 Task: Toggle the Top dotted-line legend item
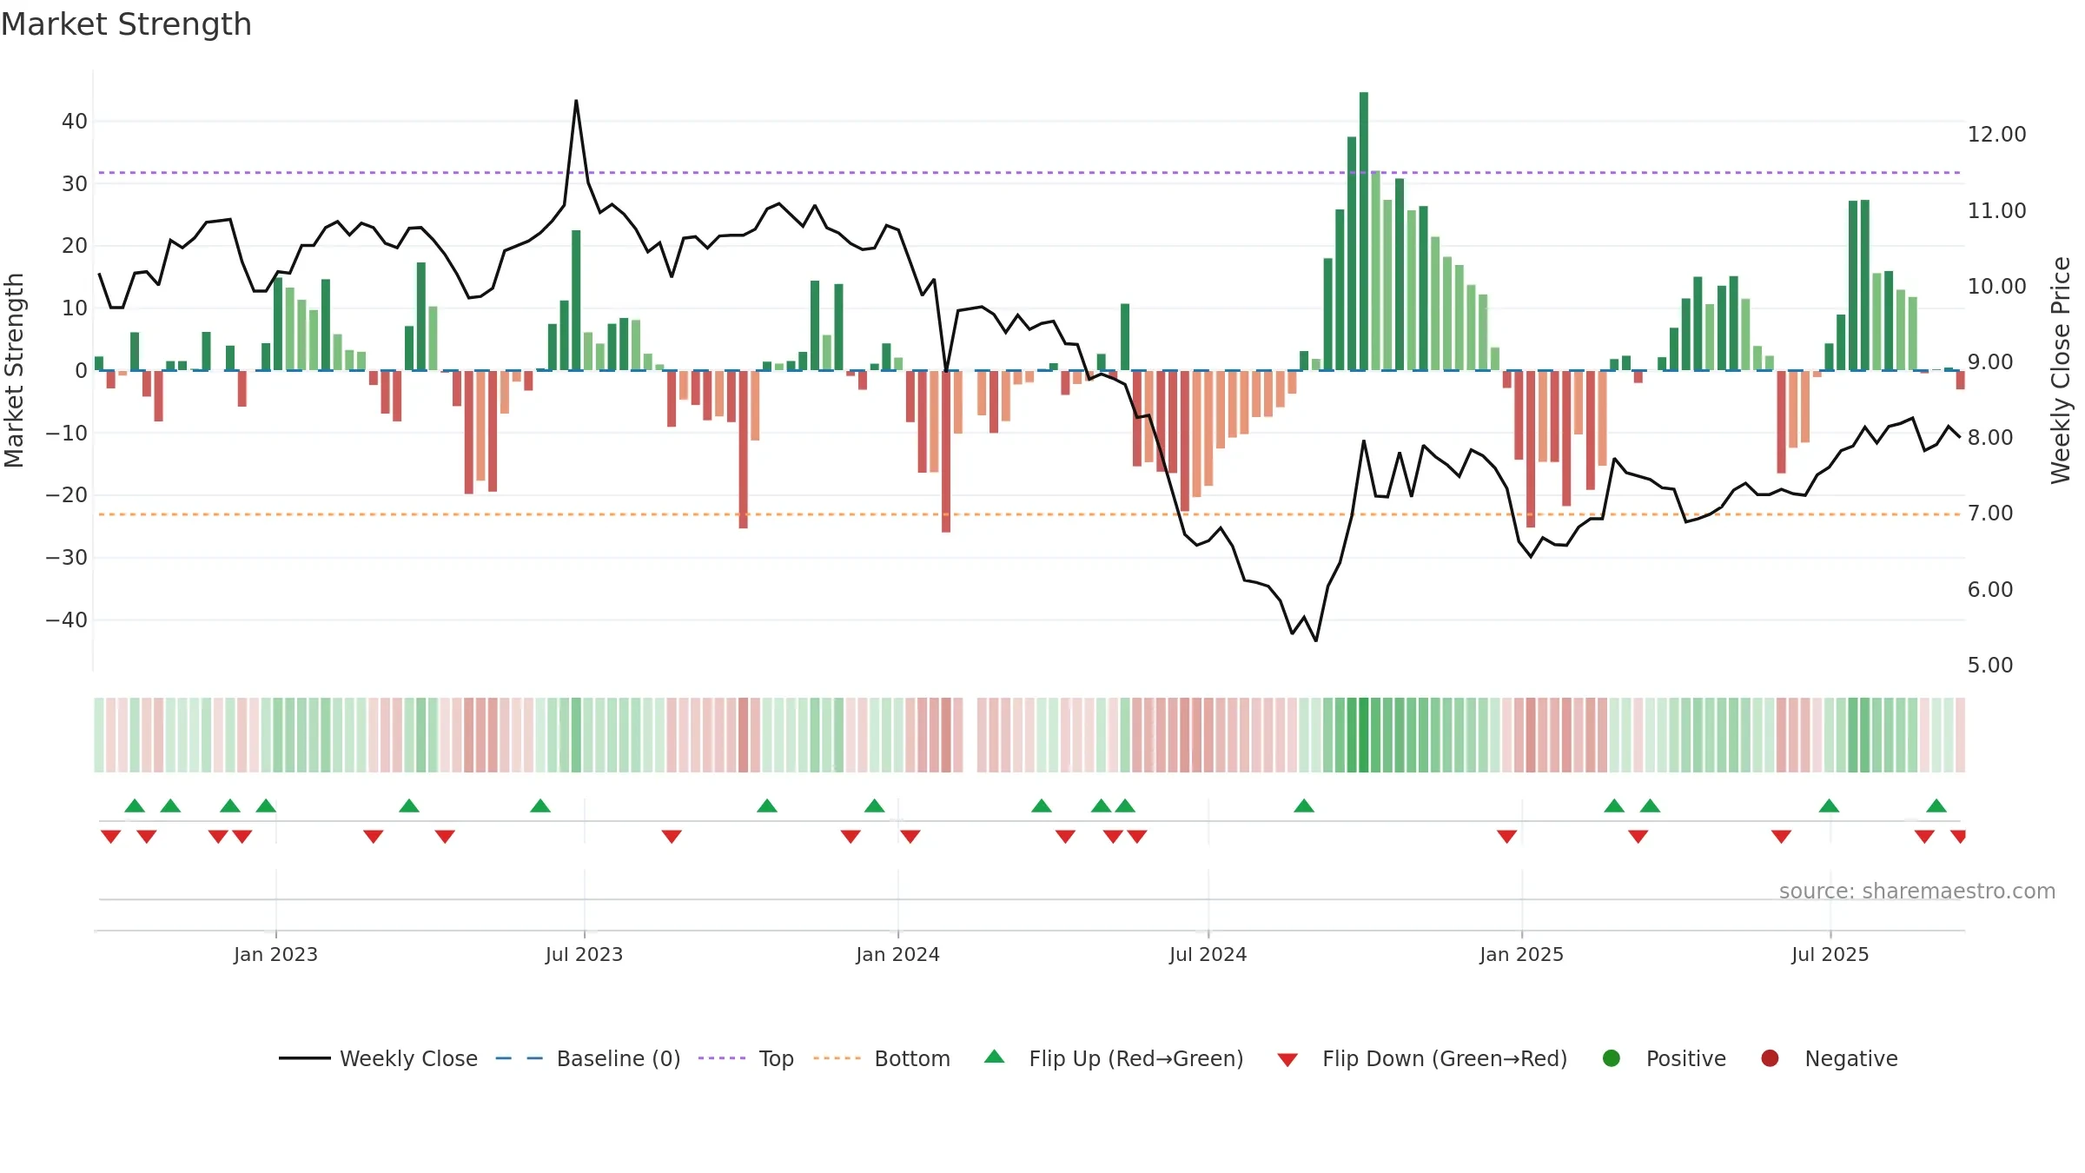(x=746, y=1058)
